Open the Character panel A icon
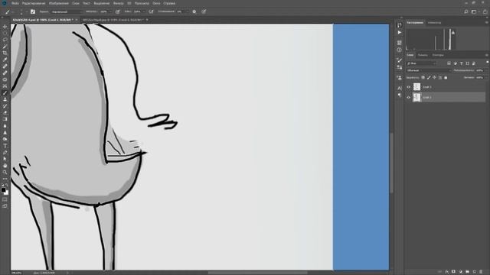This screenshot has height=275, width=490. pos(400,89)
